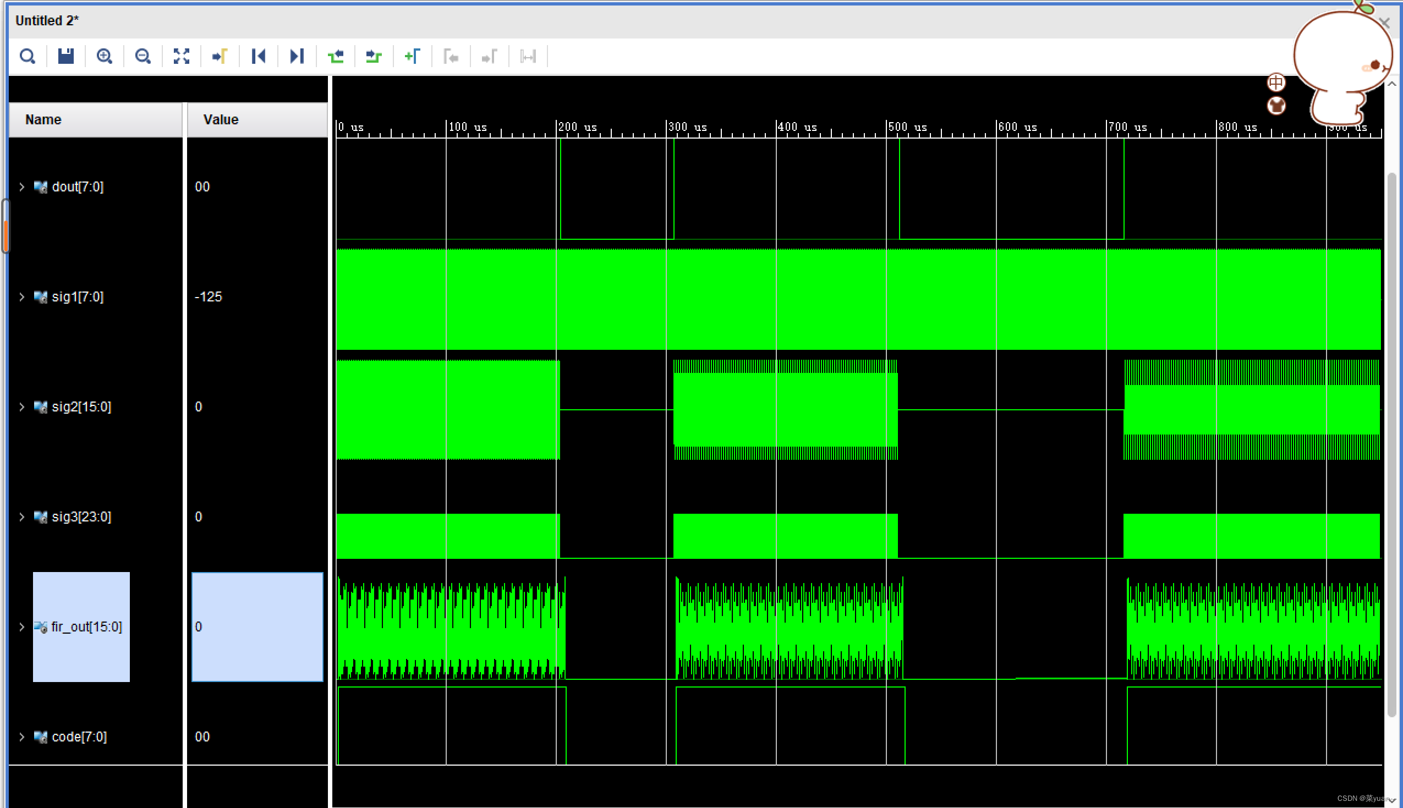Image resolution: width=1403 pixels, height=808 pixels.
Task: Expand the dout[7:0] signal bus
Action: [21, 187]
